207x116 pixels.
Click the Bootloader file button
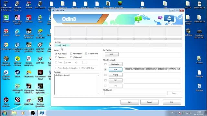coord(115,64)
